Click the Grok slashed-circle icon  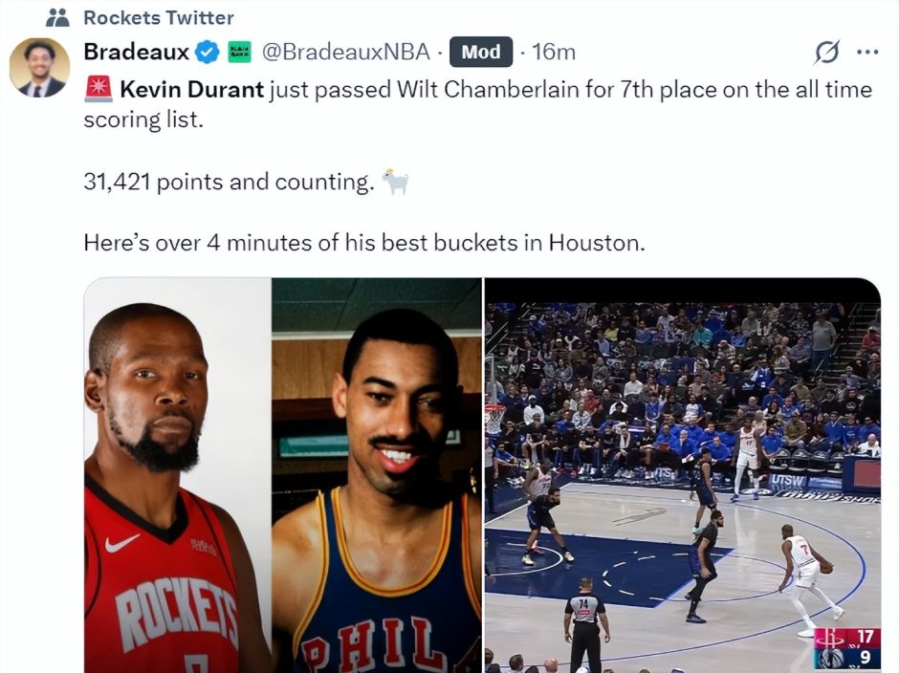point(826,53)
